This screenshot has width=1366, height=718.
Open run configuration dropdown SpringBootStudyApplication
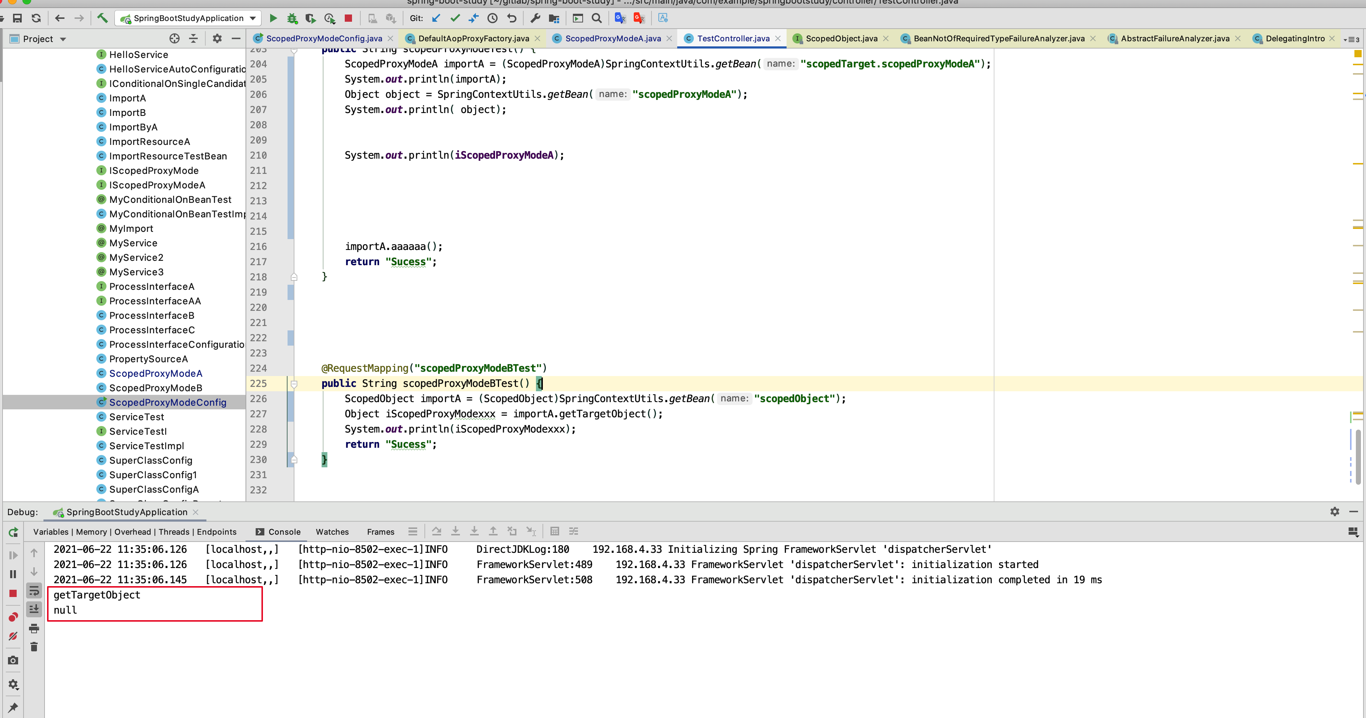(189, 18)
